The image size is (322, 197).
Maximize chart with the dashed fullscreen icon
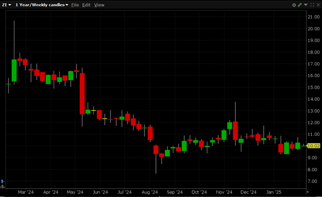[312, 5]
